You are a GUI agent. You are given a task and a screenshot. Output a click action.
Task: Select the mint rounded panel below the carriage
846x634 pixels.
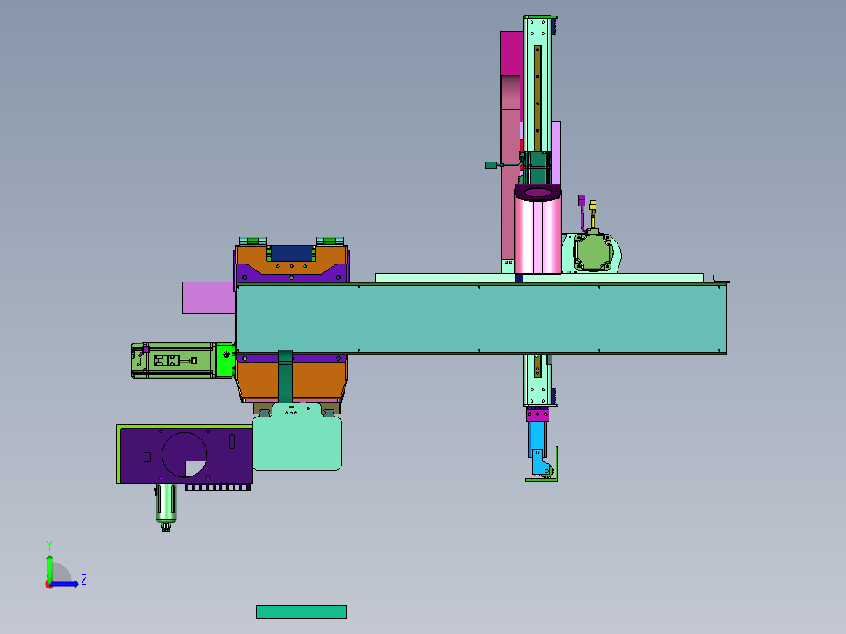click(297, 437)
